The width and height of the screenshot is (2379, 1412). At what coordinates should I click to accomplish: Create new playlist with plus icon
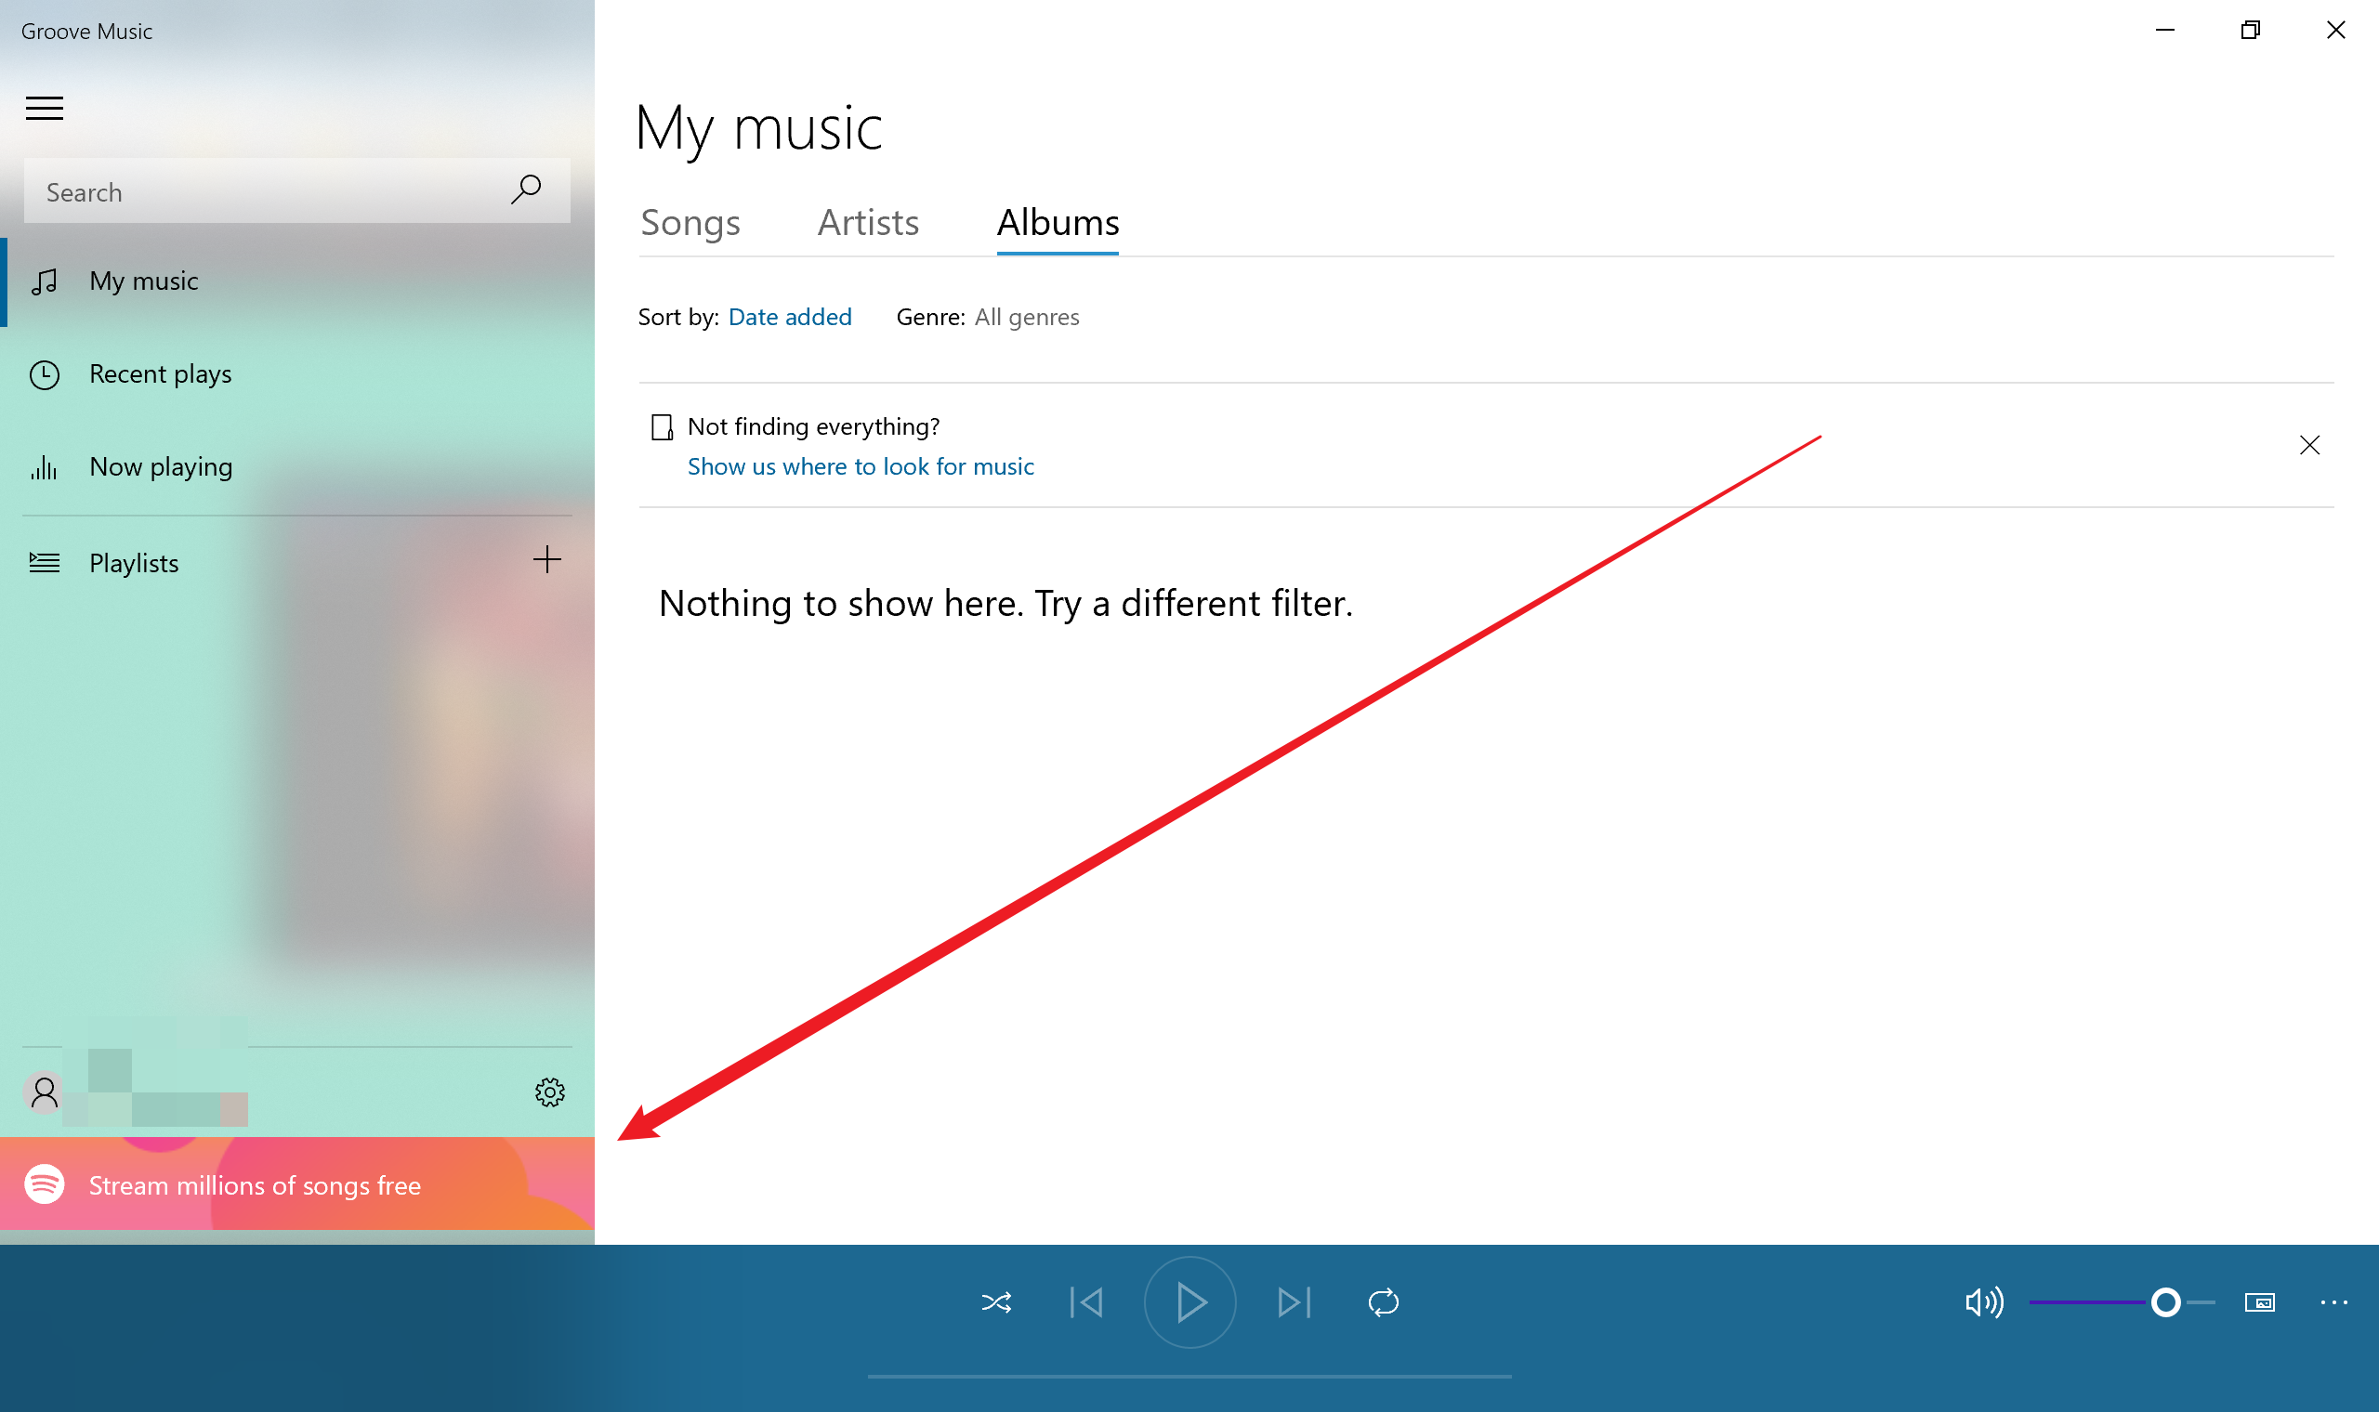click(x=546, y=559)
